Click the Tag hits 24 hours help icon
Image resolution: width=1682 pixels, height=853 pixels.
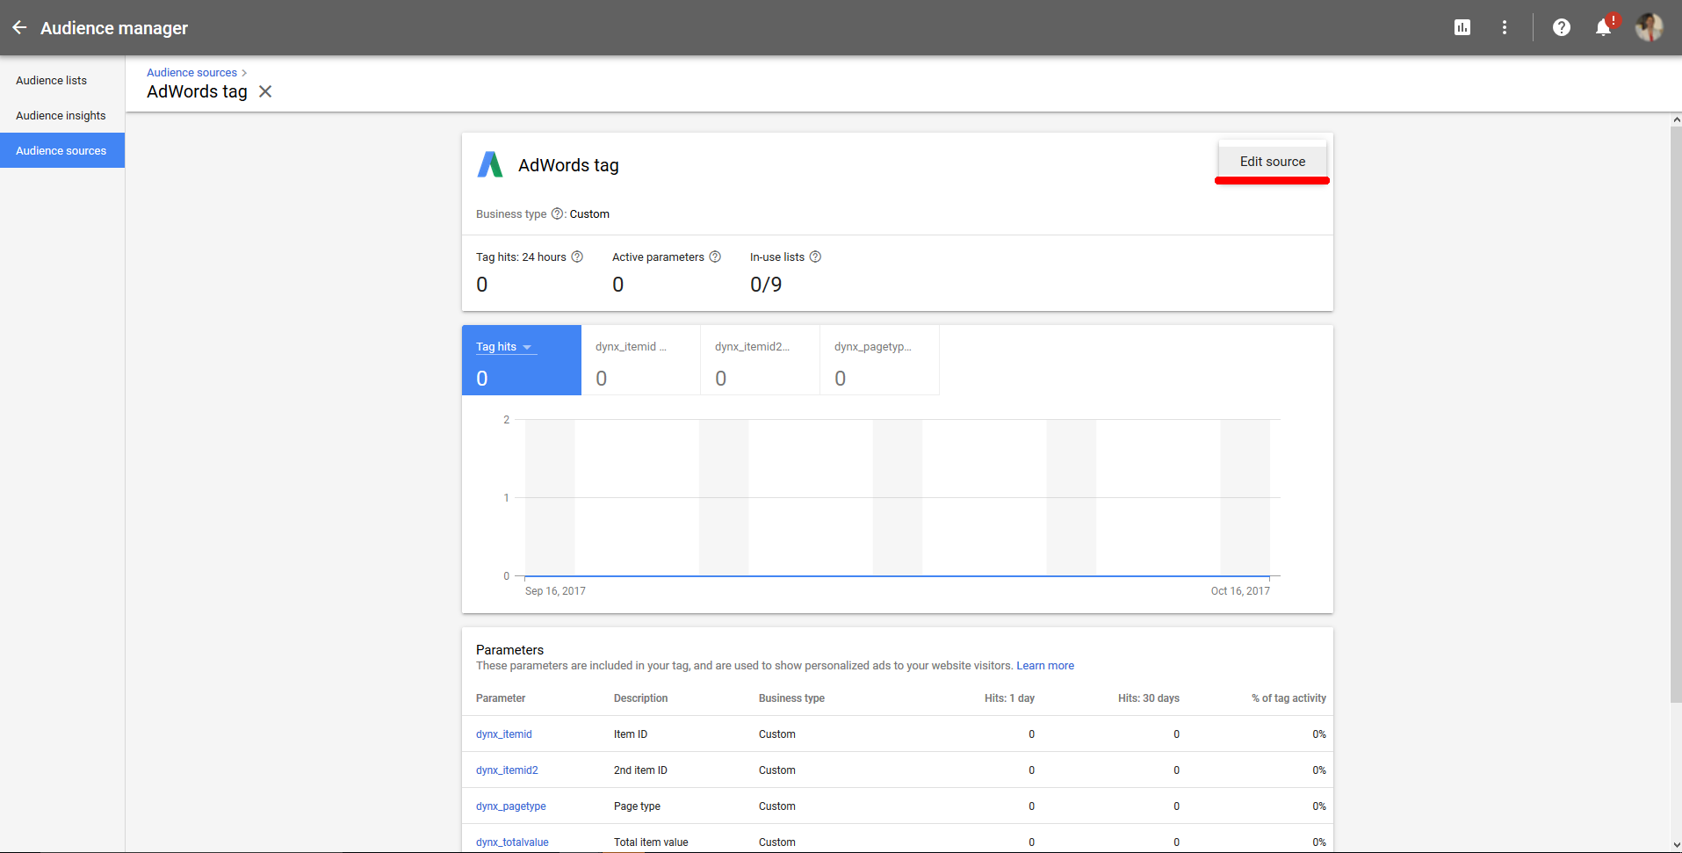click(x=577, y=257)
